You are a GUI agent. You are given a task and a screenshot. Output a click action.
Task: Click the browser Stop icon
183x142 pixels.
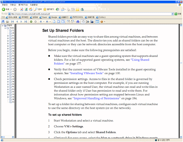point(22,9)
